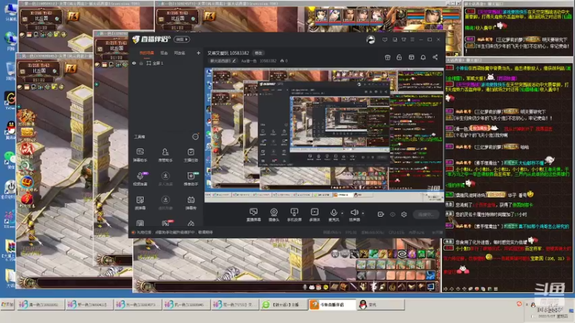
Task: Open the microphone tool with purple badge
Action: (140, 179)
